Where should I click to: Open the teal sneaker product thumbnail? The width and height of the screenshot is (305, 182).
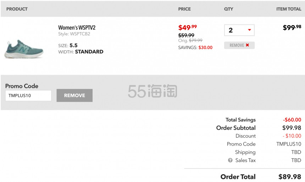[x=24, y=49]
